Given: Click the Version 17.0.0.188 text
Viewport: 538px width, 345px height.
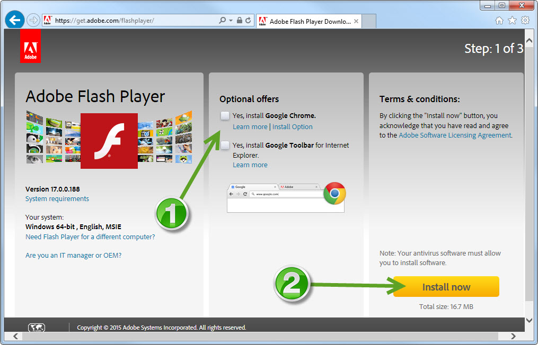Looking at the screenshot, I should 52,189.
